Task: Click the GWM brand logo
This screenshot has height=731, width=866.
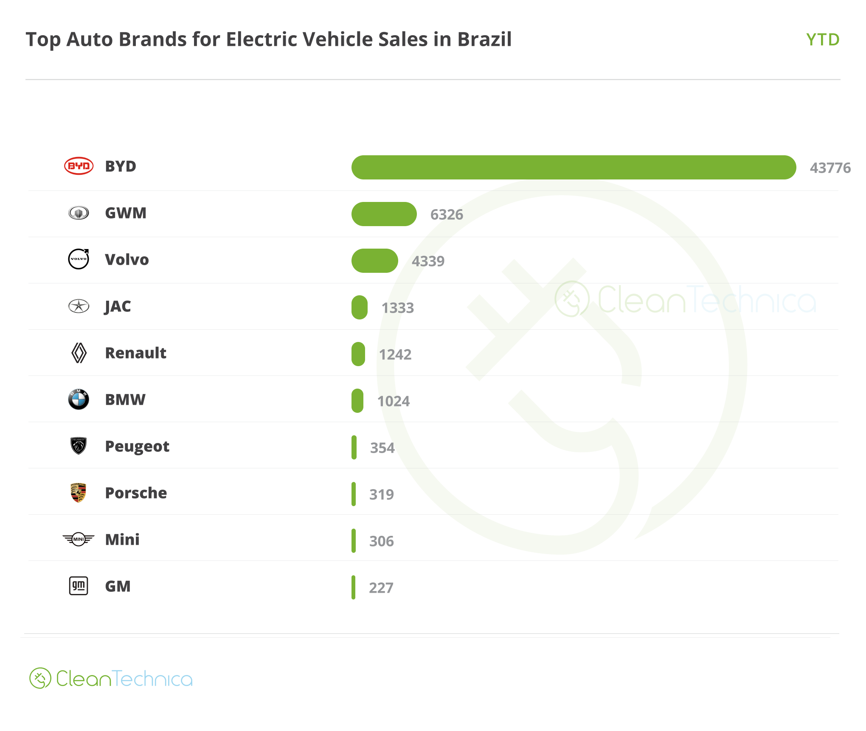Action: 79,213
